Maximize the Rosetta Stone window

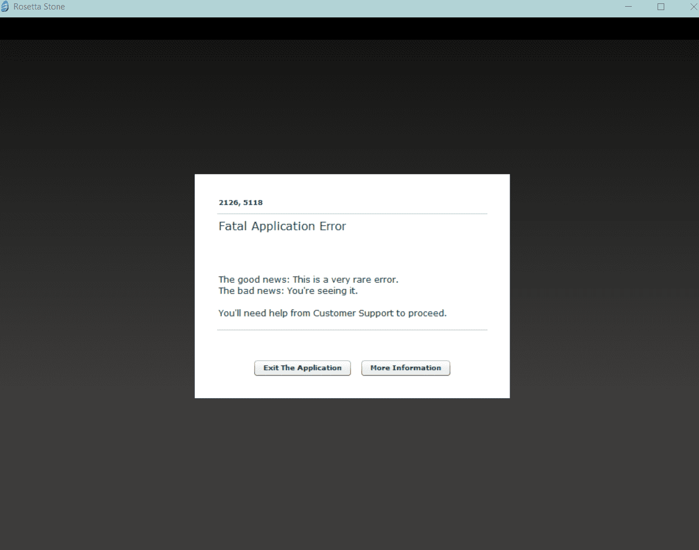point(661,7)
